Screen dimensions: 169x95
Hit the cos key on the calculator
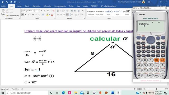click(158, 51)
